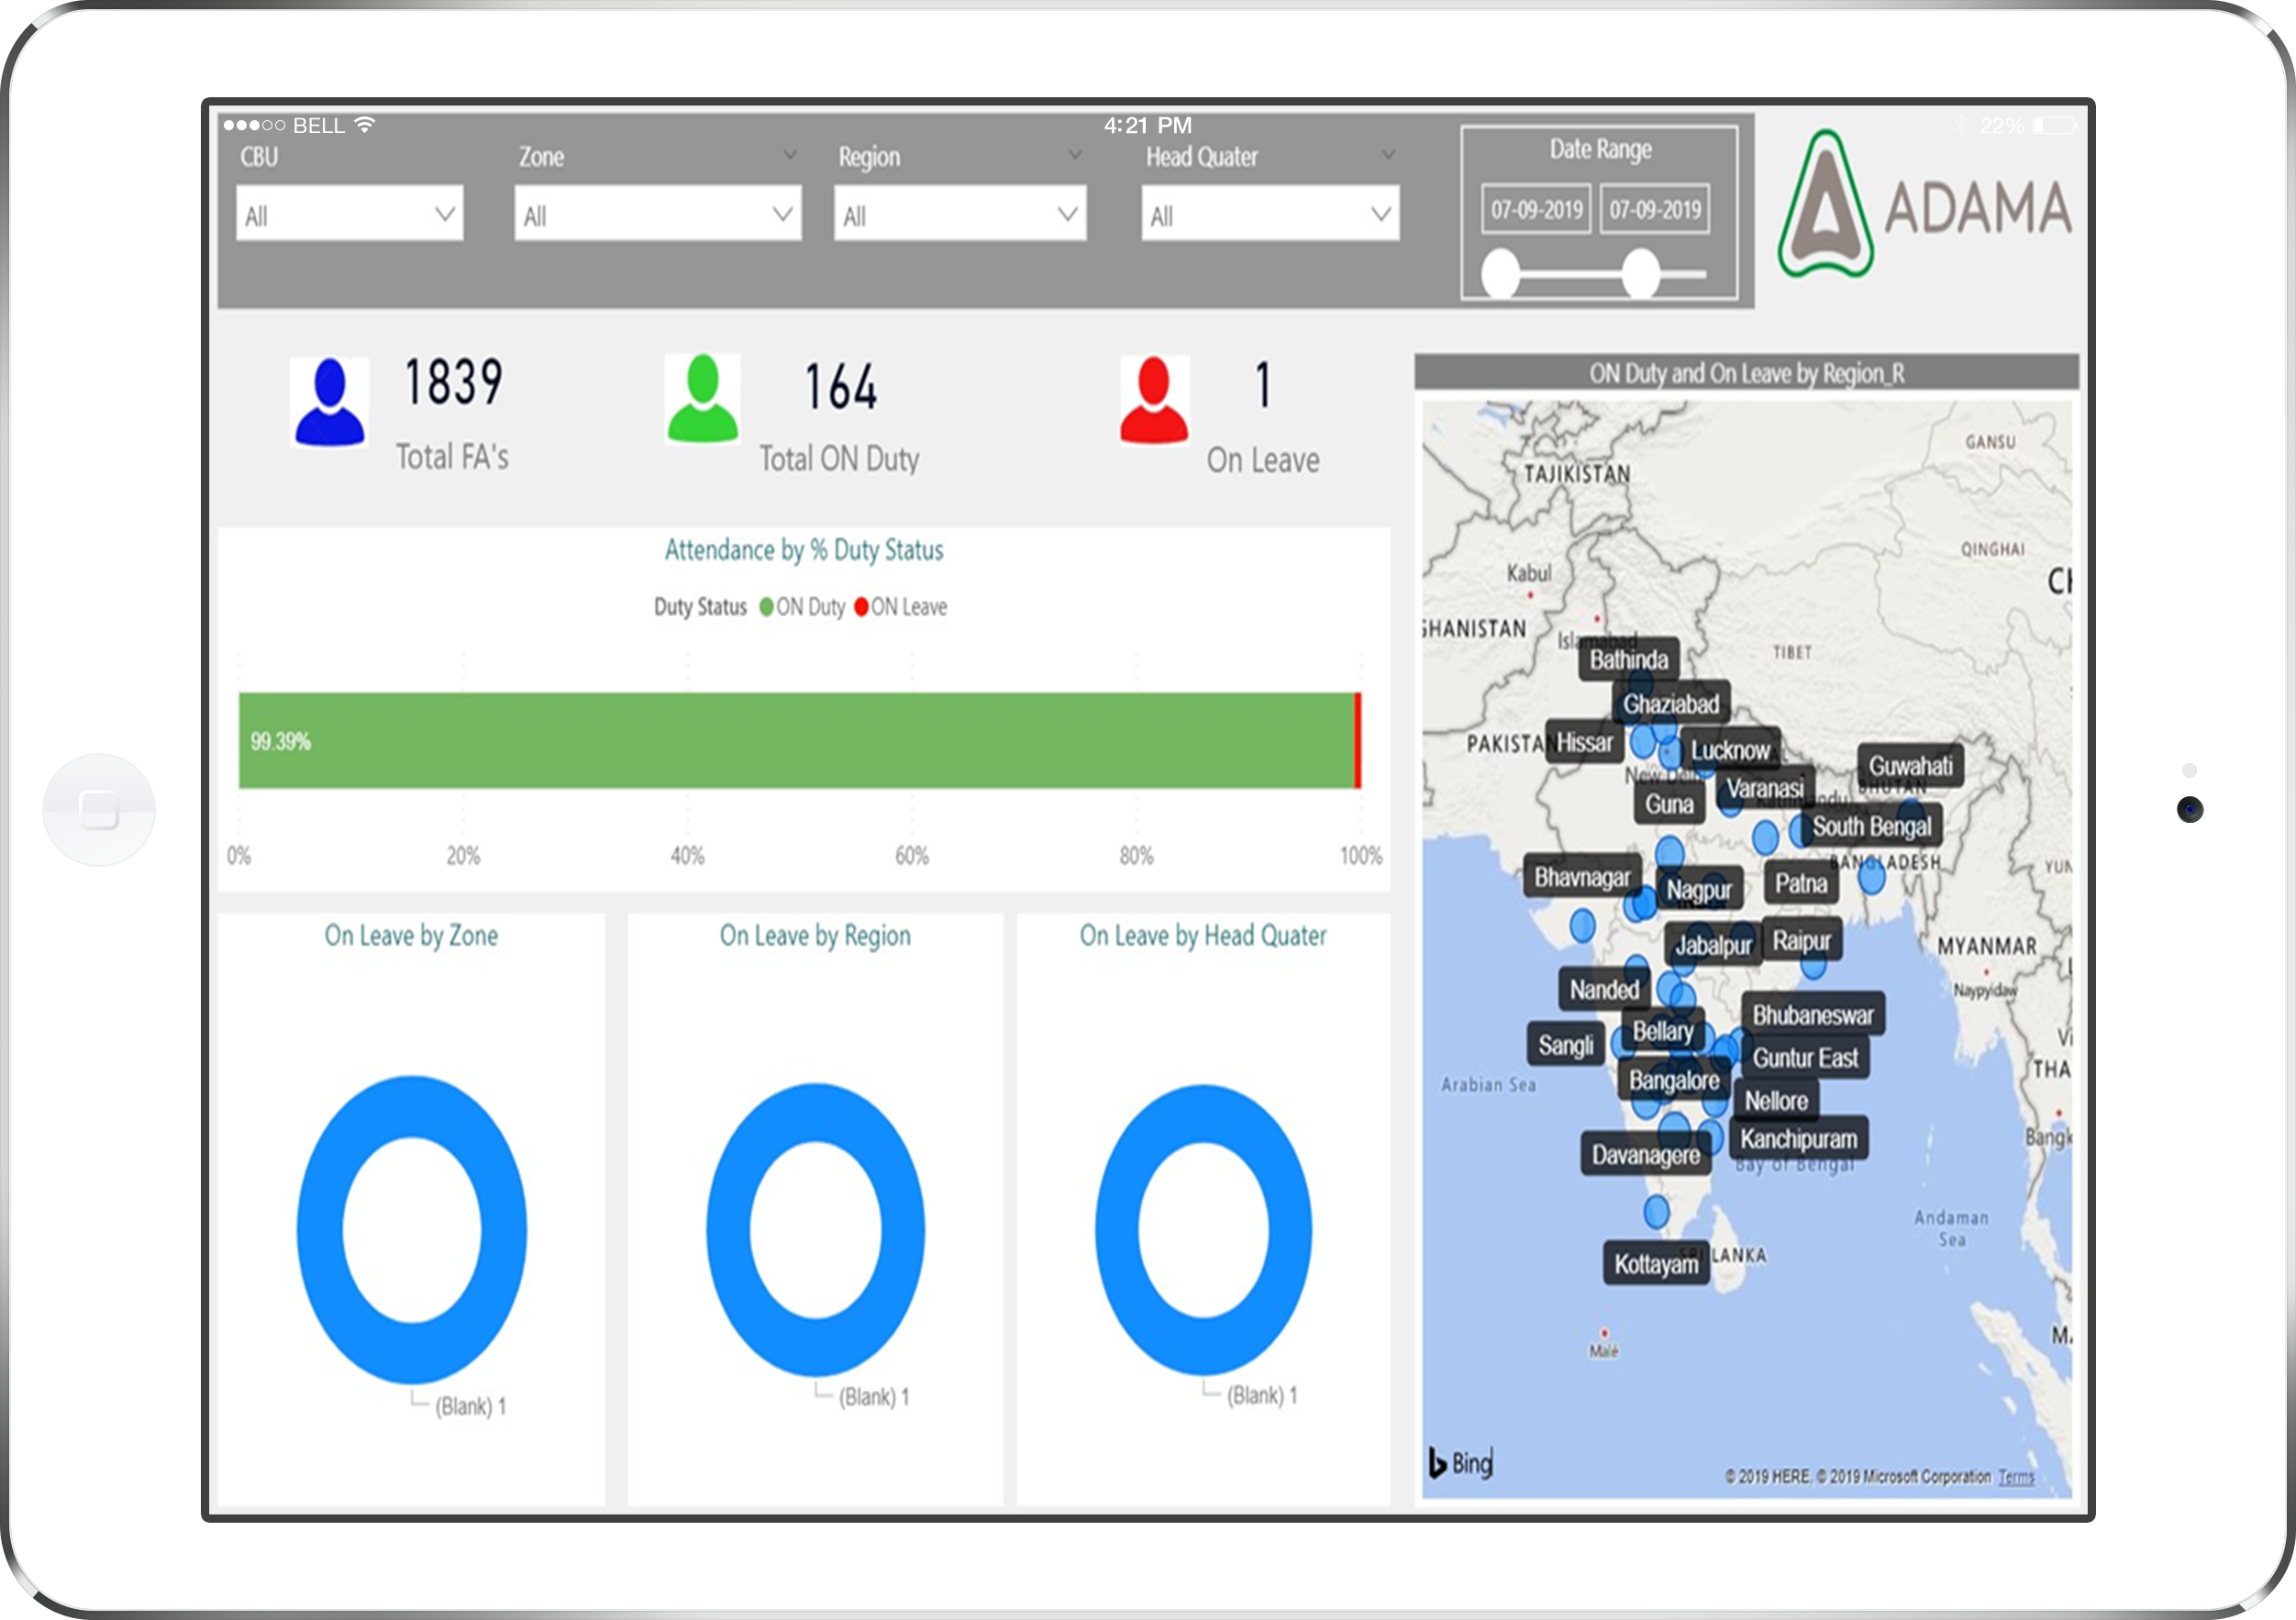
Task: Click the left date range slider handle
Action: coord(1500,272)
